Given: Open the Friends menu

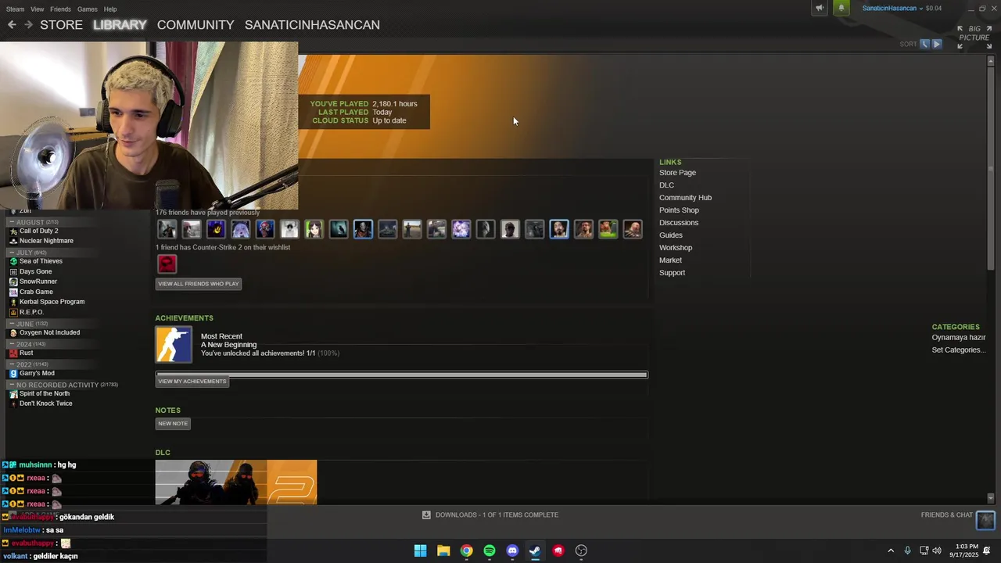Looking at the screenshot, I should click(60, 9).
